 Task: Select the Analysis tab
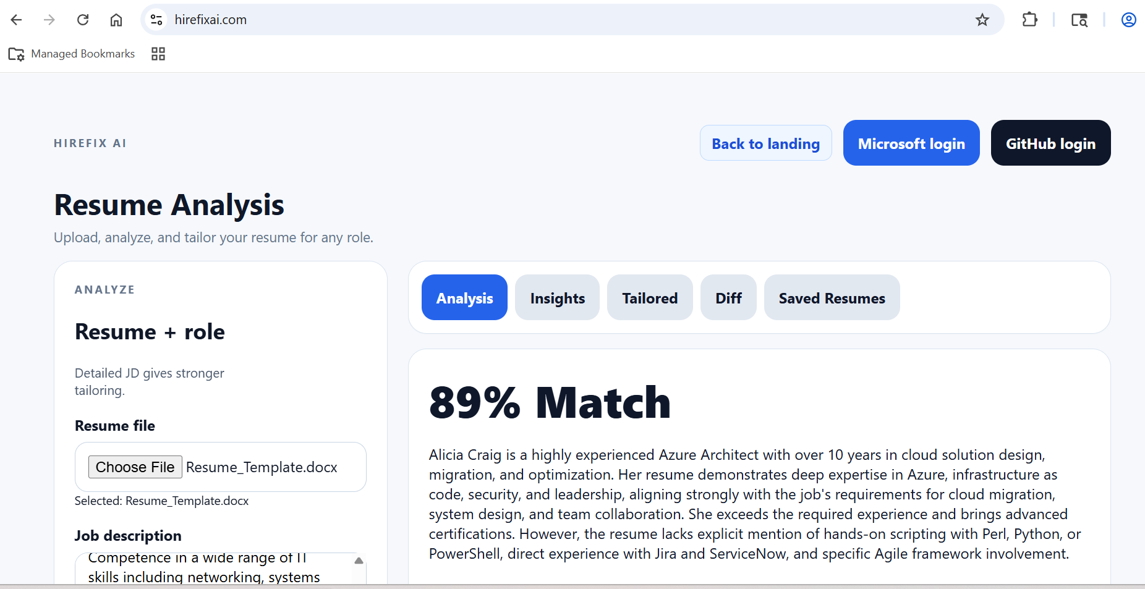tap(464, 298)
